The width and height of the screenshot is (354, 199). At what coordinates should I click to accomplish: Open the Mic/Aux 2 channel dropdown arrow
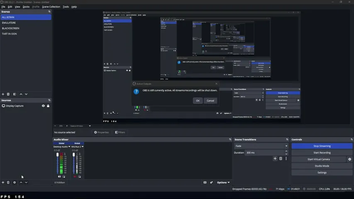(x=83, y=147)
